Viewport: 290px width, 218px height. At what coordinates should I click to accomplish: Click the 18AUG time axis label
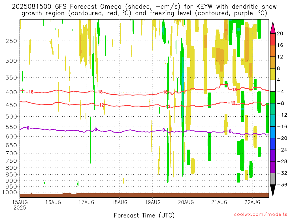pos(120,202)
